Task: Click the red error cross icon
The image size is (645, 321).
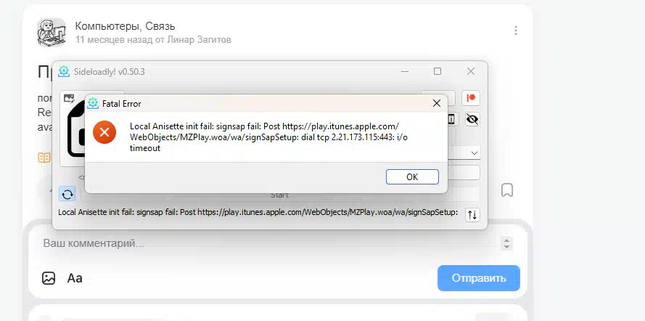Action: coord(104,132)
